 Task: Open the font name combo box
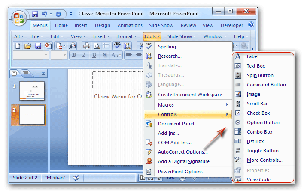pyautogui.click(x=30, y=55)
